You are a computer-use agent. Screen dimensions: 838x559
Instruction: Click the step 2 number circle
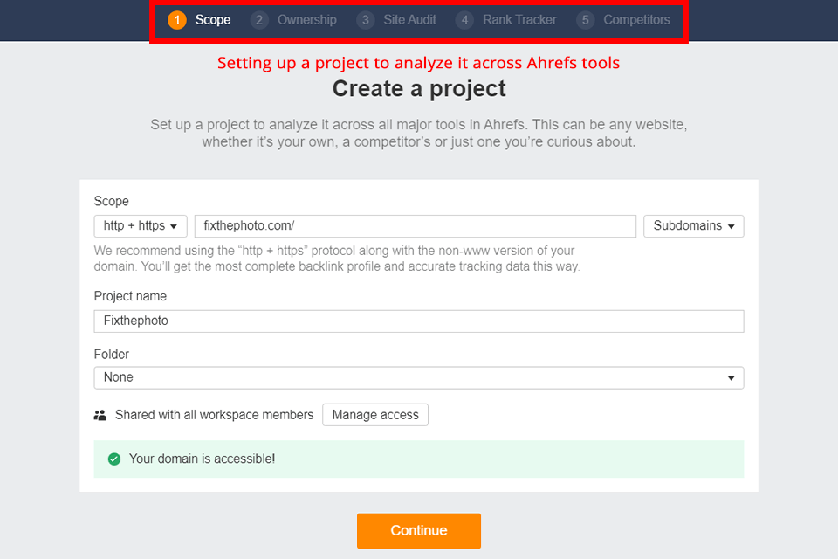coord(259,20)
